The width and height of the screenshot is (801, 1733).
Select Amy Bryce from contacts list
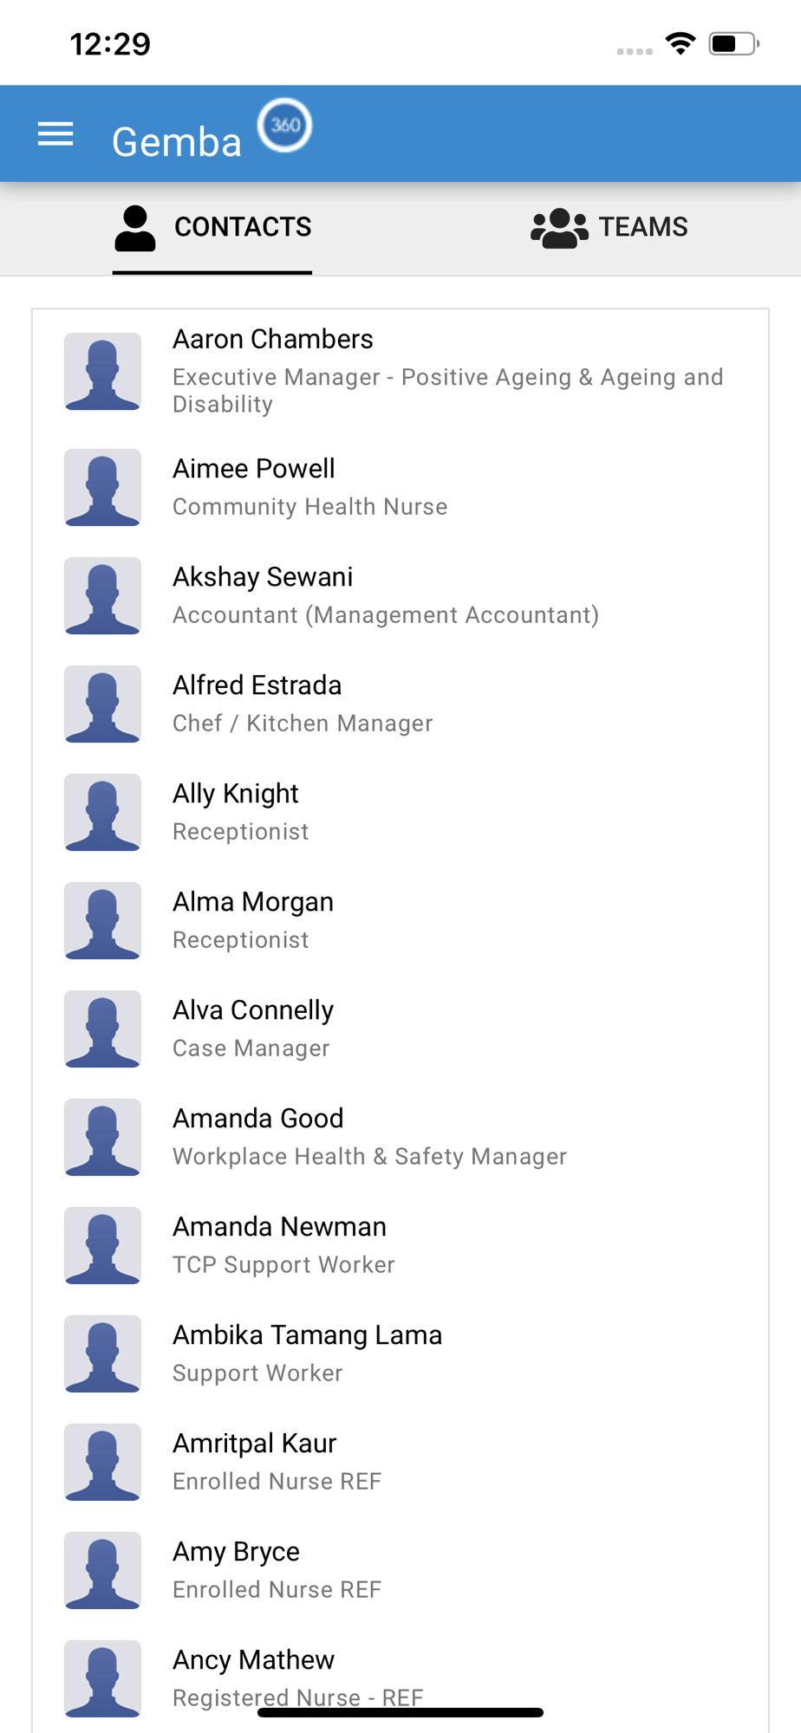(400, 1570)
